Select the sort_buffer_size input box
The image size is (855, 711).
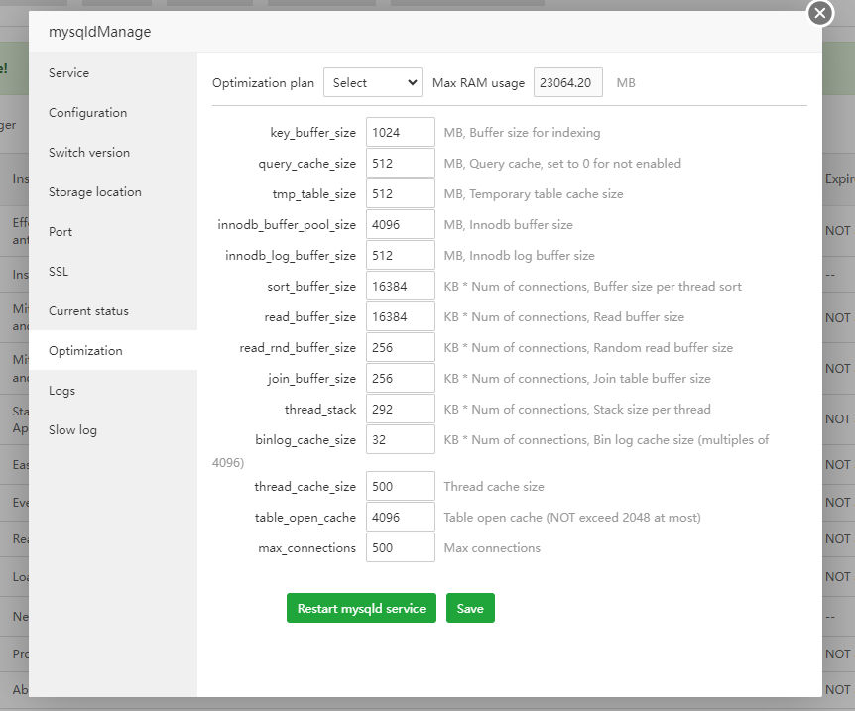click(x=400, y=286)
